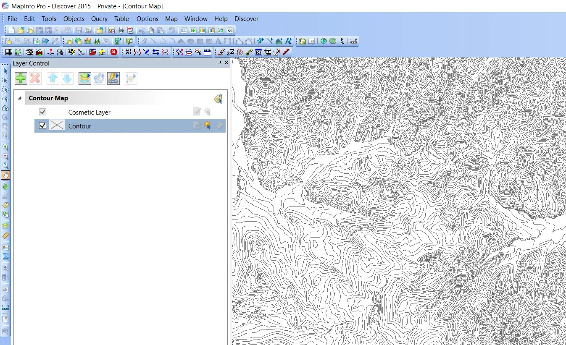Viewport: 566px width, 345px height.
Task: Remove the selected Contour layer
Action: tap(35, 78)
